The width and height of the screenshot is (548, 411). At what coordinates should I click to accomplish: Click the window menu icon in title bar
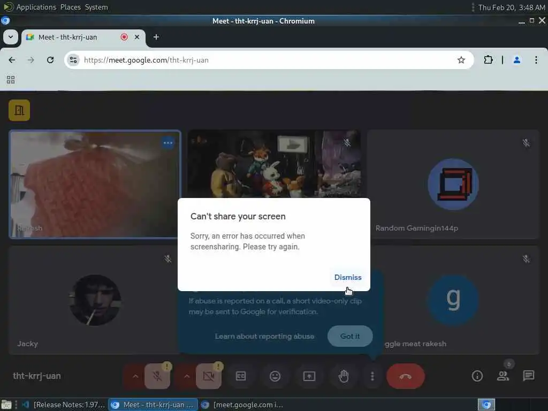tap(5, 21)
